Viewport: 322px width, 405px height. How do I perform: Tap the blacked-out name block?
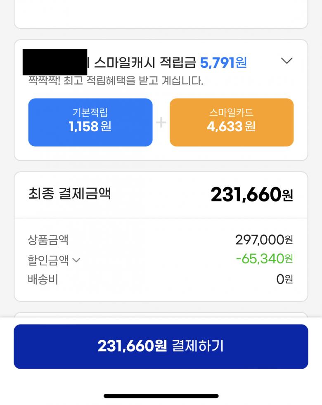tap(55, 62)
